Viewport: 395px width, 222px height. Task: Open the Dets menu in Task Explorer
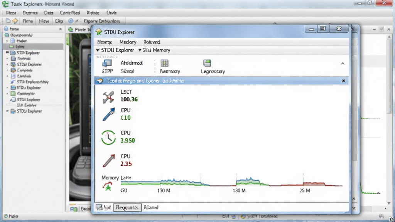point(49,13)
